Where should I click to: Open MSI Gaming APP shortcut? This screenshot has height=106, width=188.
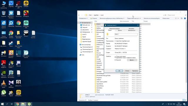tap(19, 5)
